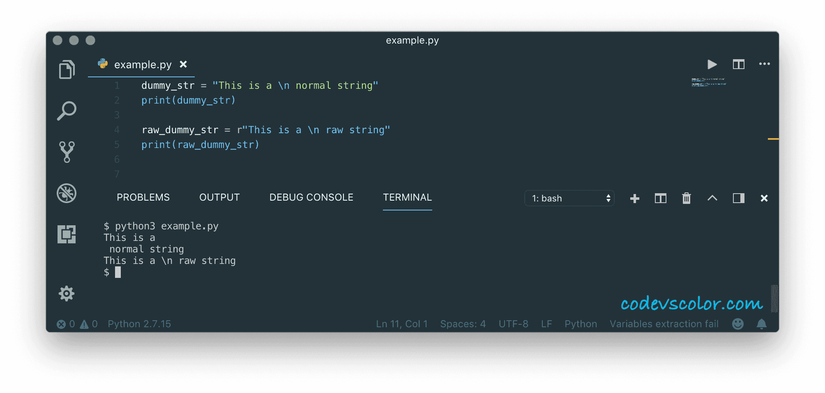Select the Source Control icon
This screenshot has height=393, width=825.
pyautogui.click(x=67, y=151)
